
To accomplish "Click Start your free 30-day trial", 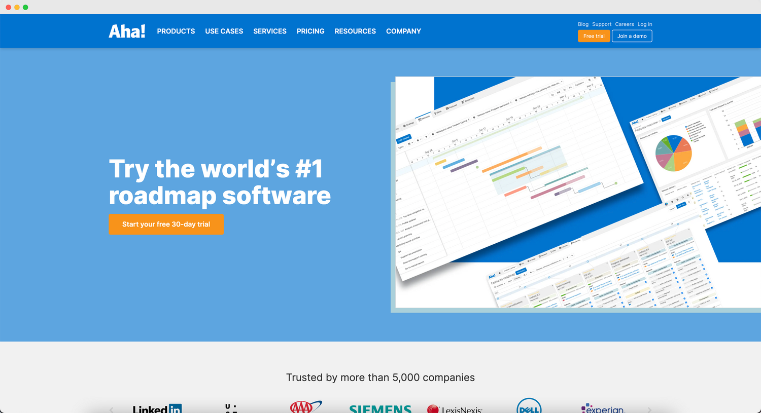I will pyautogui.click(x=166, y=224).
